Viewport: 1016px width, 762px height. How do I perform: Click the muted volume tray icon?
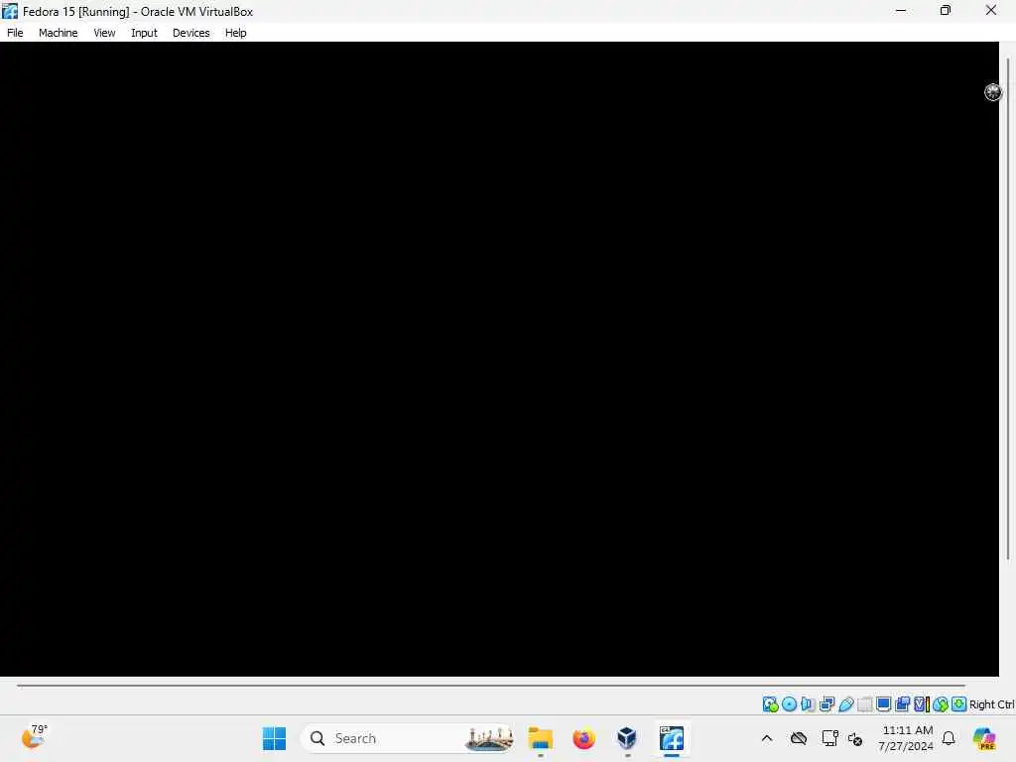tap(855, 738)
